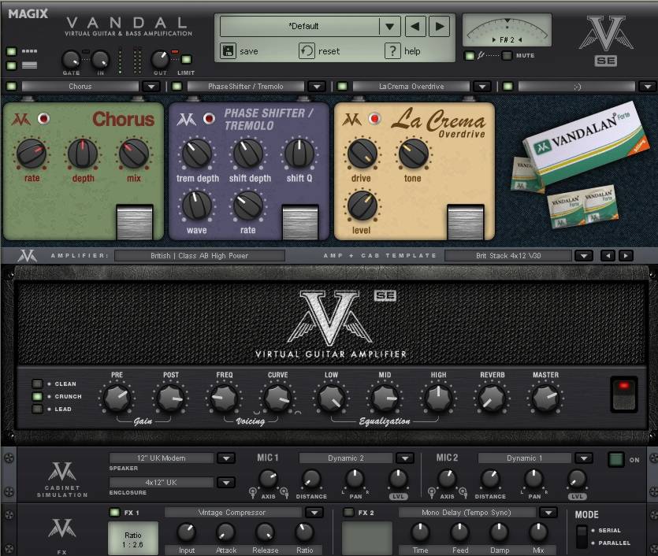The width and height of the screenshot is (658, 556).
Task: Click the OUT level knob
Action: click(x=160, y=60)
